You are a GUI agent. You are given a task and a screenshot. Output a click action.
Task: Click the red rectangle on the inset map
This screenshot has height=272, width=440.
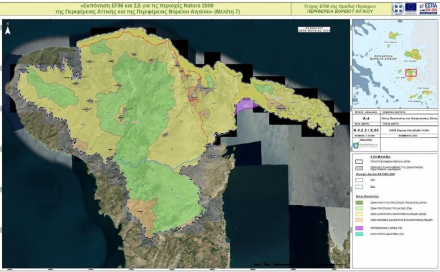(x=411, y=73)
